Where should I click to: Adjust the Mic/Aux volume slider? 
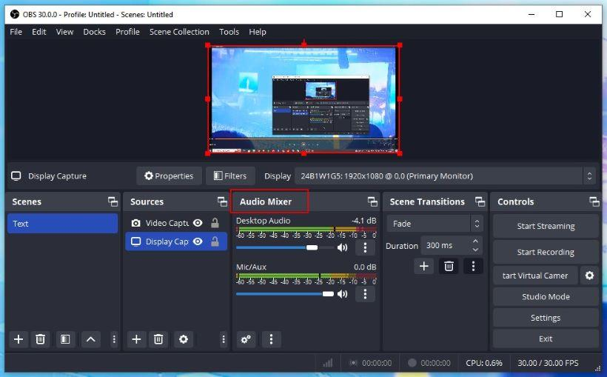(284, 294)
